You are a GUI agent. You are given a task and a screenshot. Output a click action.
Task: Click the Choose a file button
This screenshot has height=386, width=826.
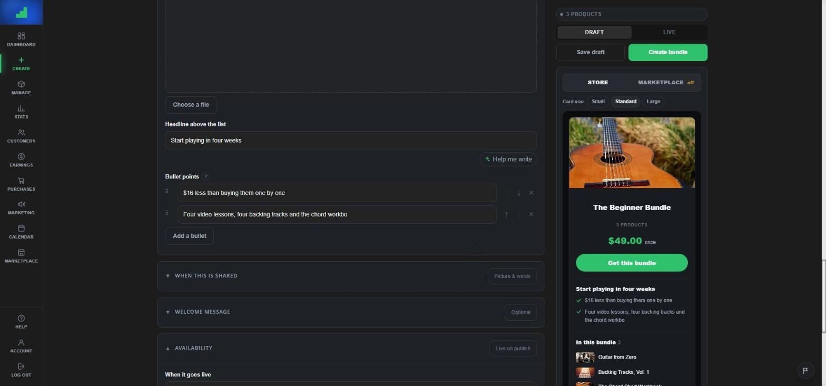point(191,105)
